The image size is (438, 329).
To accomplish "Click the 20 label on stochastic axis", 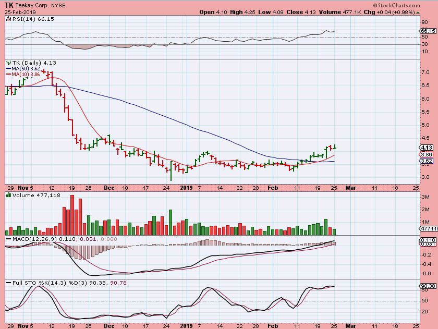I will click(424, 312).
